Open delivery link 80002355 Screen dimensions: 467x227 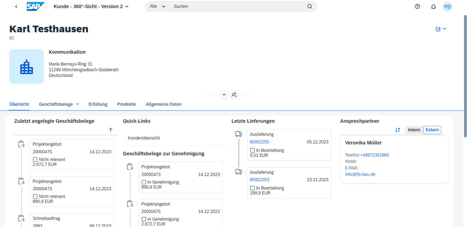(x=259, y=142)
